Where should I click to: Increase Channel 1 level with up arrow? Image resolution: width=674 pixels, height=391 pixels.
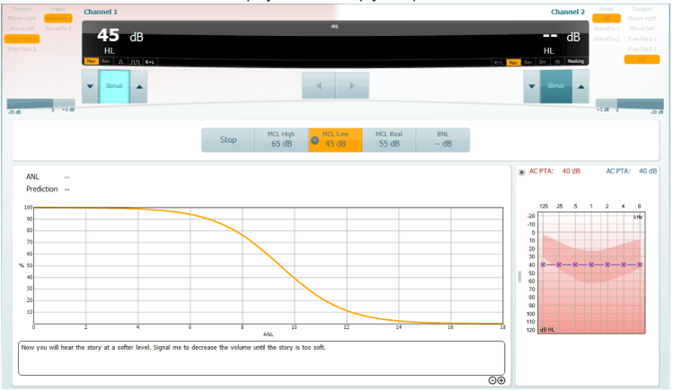click(139, 86)
